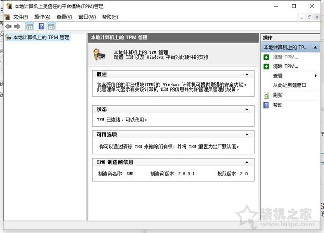Collapse the 概述 section

pyautogui.click(x=247, y=74)
